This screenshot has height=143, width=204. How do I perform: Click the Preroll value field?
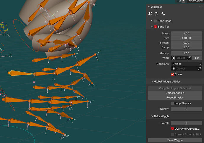pos(186,123)
